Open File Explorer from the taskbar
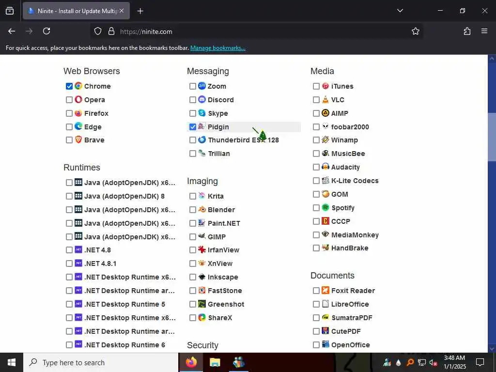This screenshot has height=372, width=496. point(215,362)
